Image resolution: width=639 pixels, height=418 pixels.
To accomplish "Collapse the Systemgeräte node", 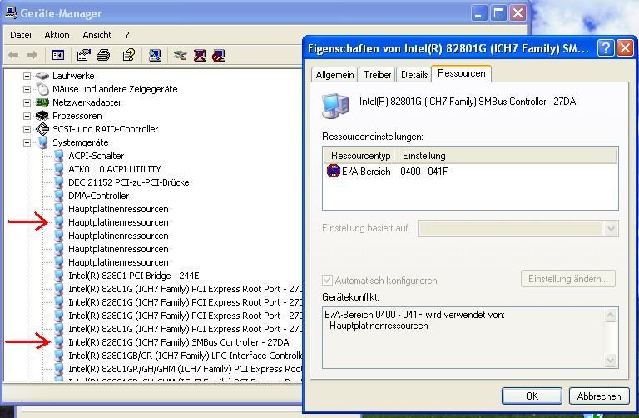I will coord(27,142).
